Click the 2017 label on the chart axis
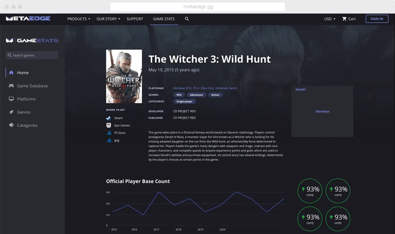 pos(156,230)
